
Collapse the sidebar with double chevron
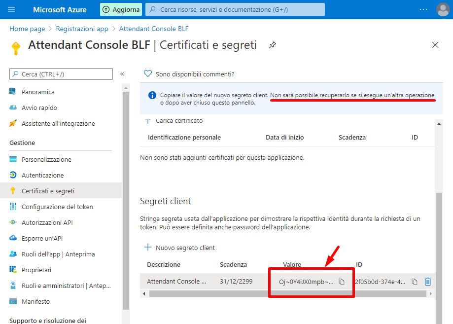122,74
